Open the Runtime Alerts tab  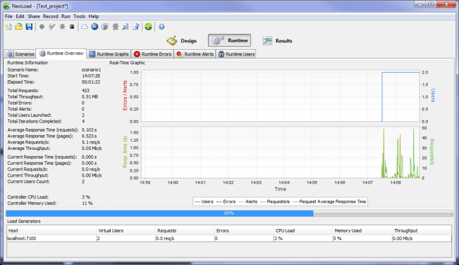[195, 54]
